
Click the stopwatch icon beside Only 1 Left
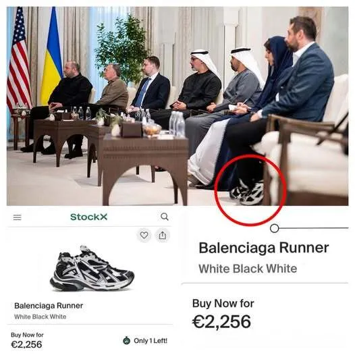coord(127,340)
